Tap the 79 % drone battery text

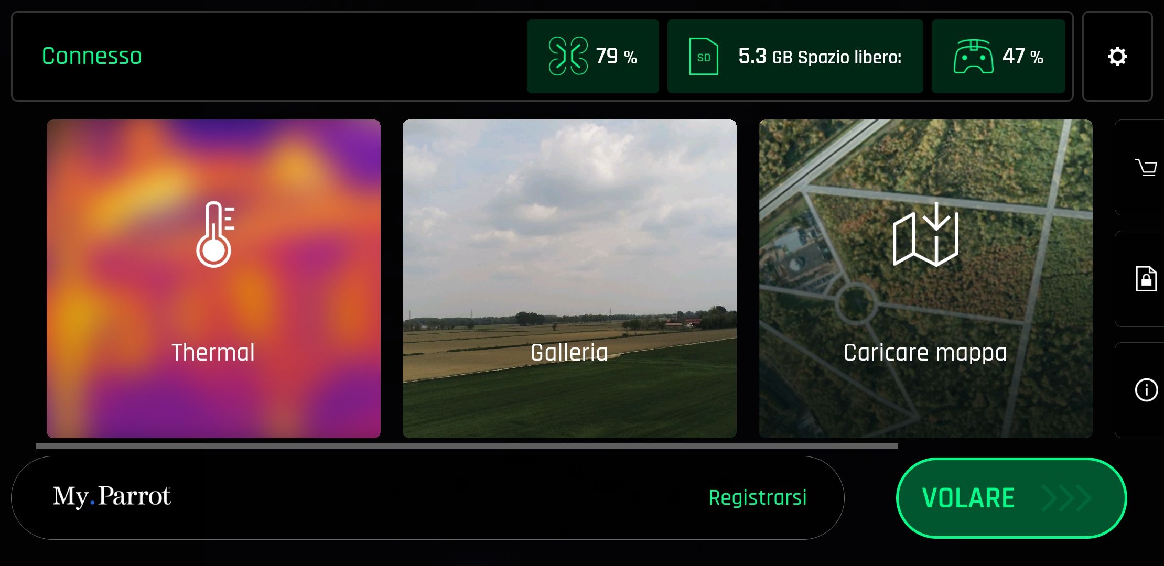616,56
